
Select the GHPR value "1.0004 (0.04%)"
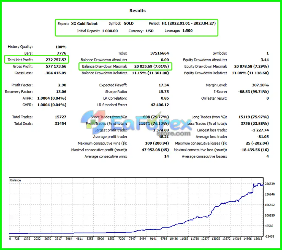coord(52,105)
